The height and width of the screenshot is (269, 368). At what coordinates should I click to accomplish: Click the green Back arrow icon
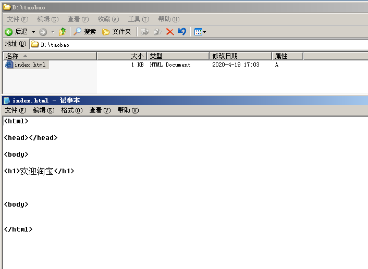[9, 32]
